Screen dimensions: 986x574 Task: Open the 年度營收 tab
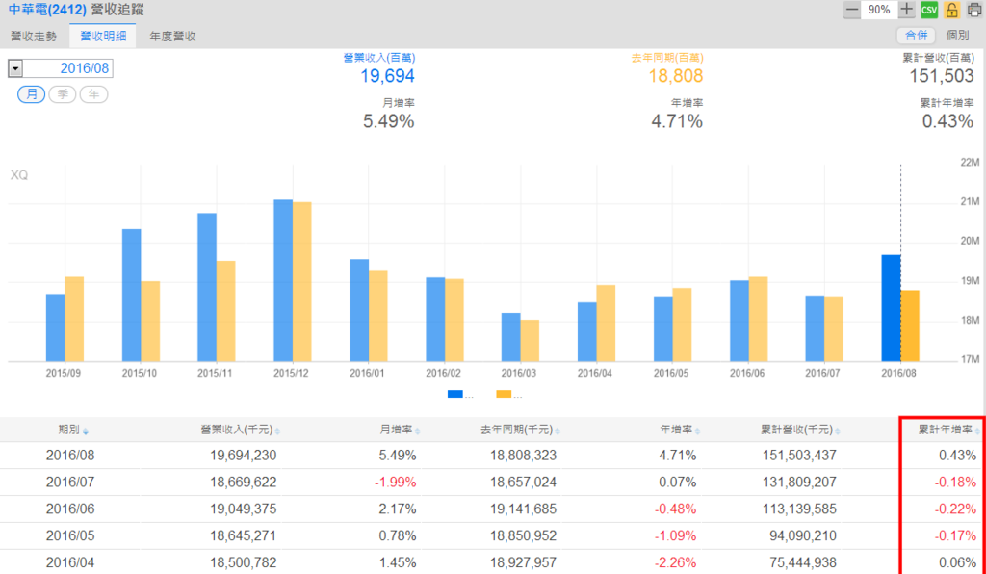(x=173, y=37)
